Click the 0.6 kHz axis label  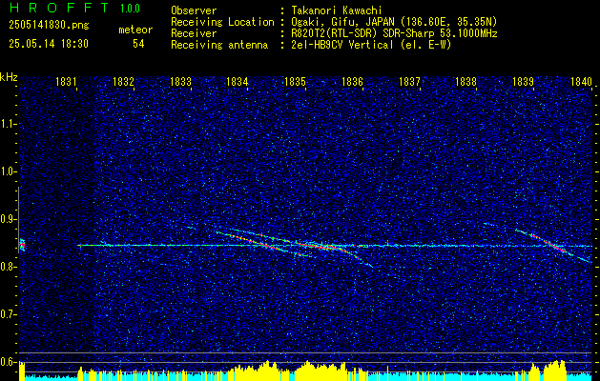click(x=8, y=362)
